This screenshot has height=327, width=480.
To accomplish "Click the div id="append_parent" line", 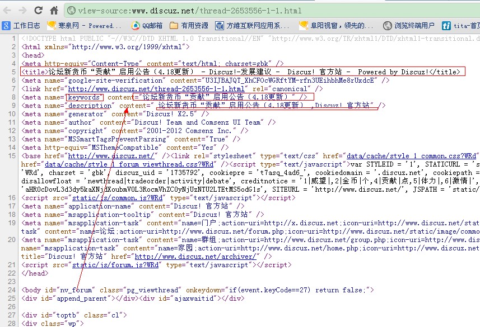I will click(133, 298).
